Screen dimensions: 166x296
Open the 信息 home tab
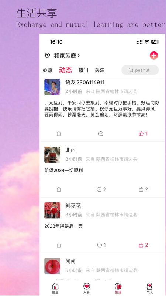tap(55, 288)
